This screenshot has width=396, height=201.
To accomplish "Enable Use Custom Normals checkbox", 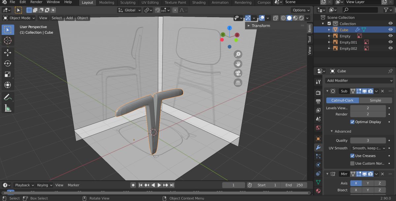I will tap(352, 163).
